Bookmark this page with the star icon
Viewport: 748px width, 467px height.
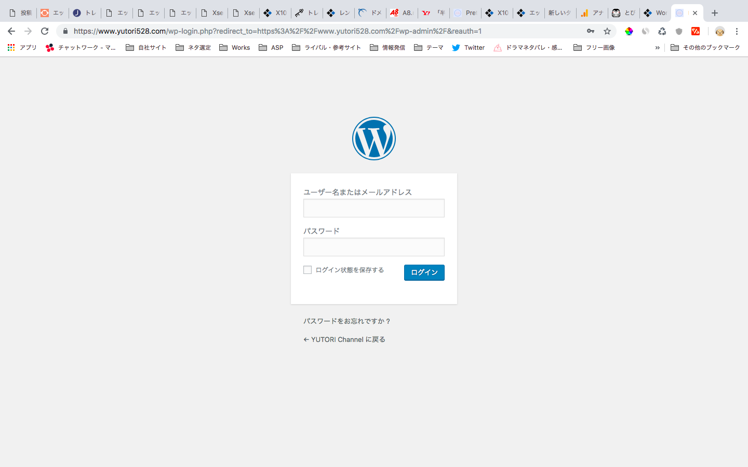607,31
